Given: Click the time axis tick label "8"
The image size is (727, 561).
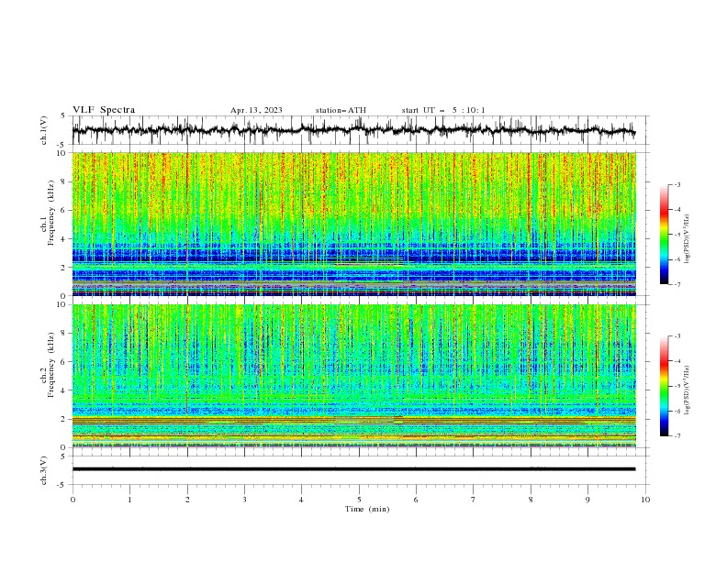Looking at the screenshot, I should [x=531, y=500].
